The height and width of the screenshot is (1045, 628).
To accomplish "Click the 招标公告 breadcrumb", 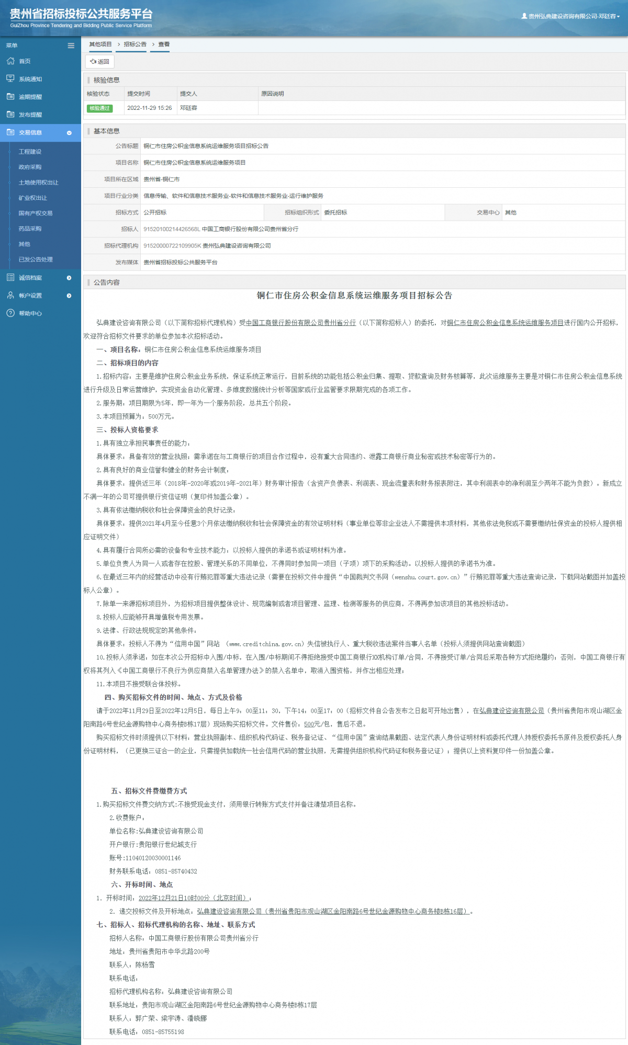I will click(135, 44).
